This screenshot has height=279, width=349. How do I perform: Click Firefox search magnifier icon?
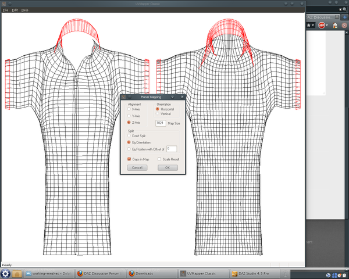coord(345,9)
